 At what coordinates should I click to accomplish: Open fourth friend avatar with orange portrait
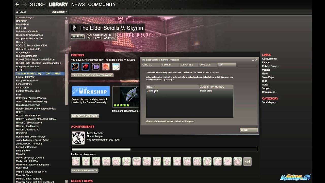click(x=106, y=67)
